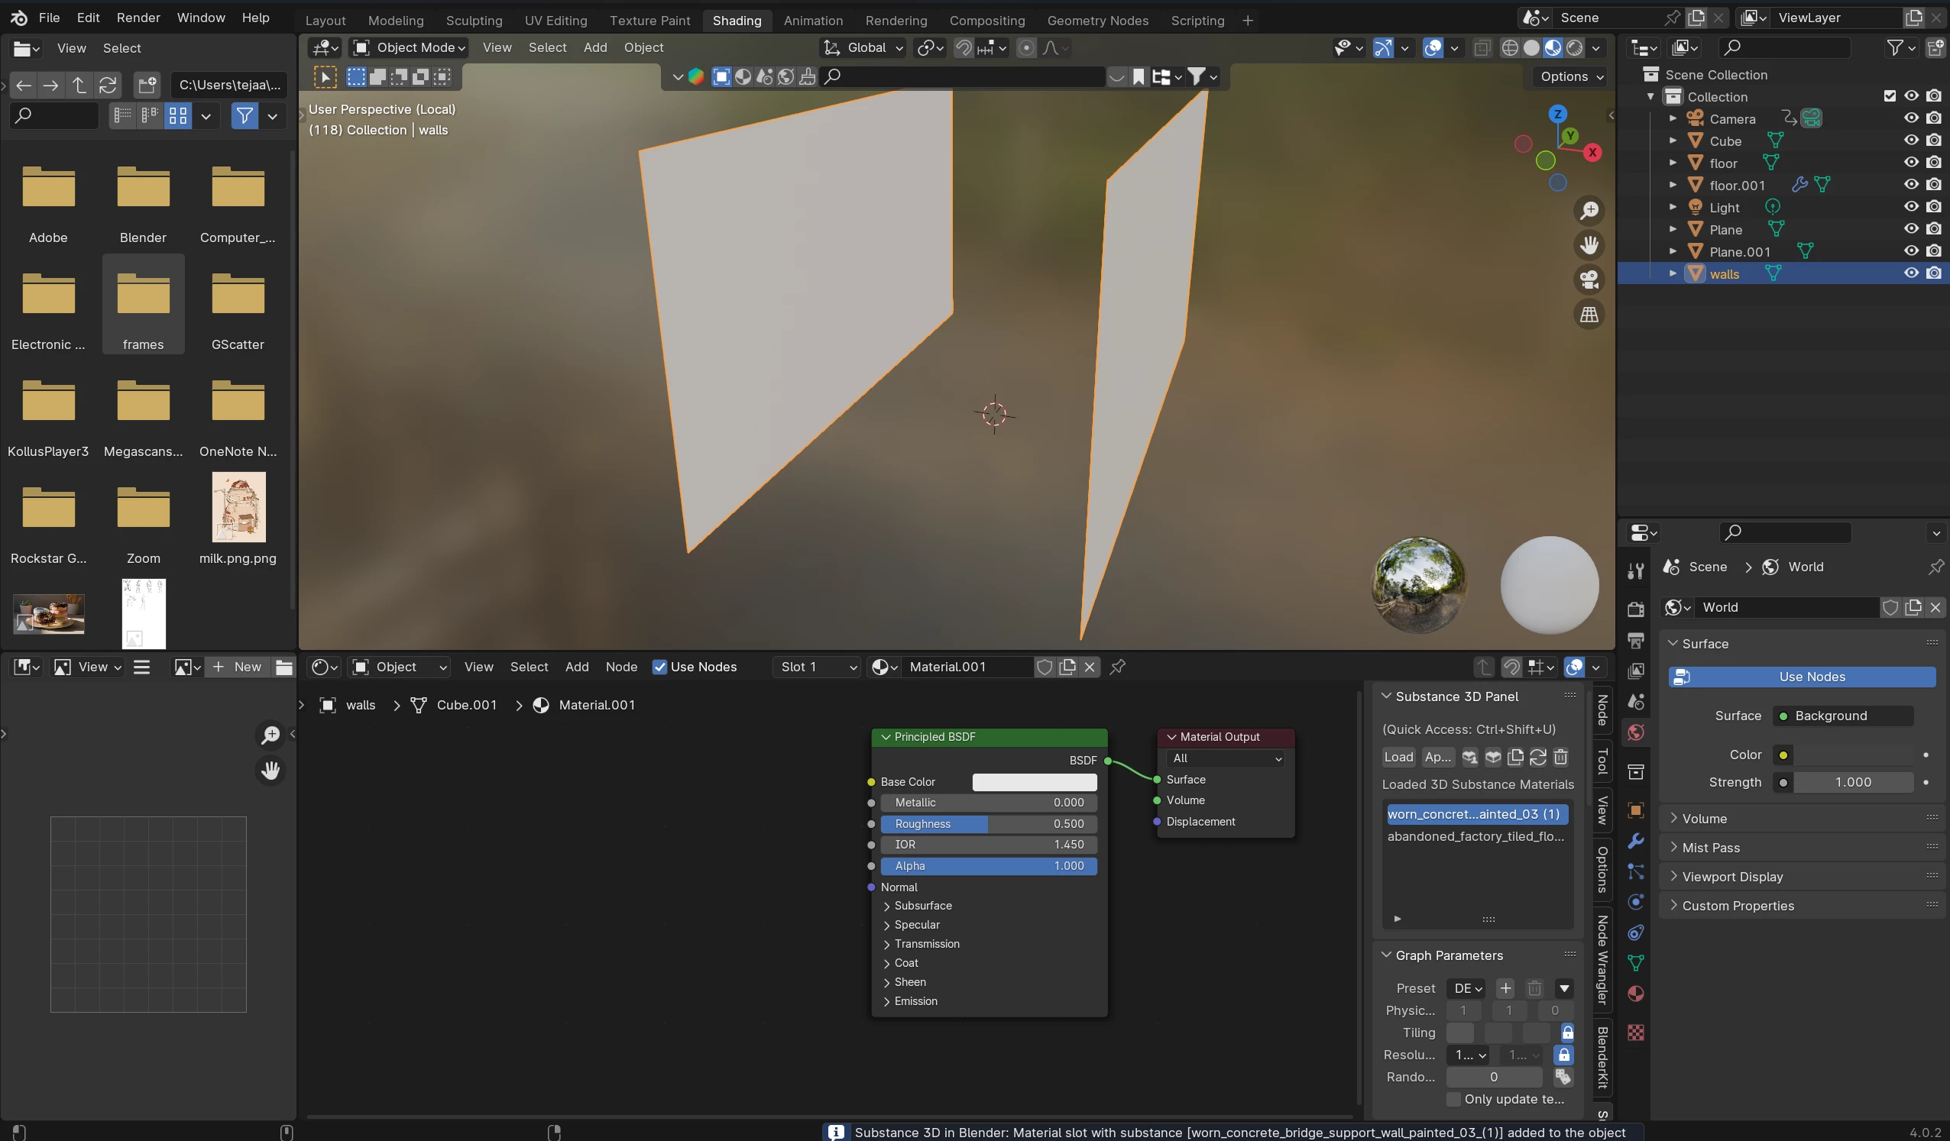Adjust the Roughness slider
The width and height of the screenshot is (1950, 1141).
(x=988, y=824)
